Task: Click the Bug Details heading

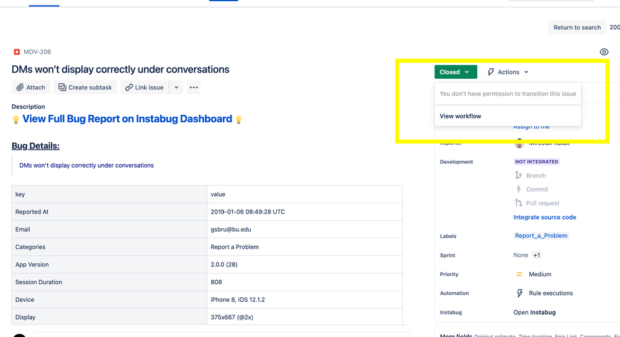Action: click(35, 146)
